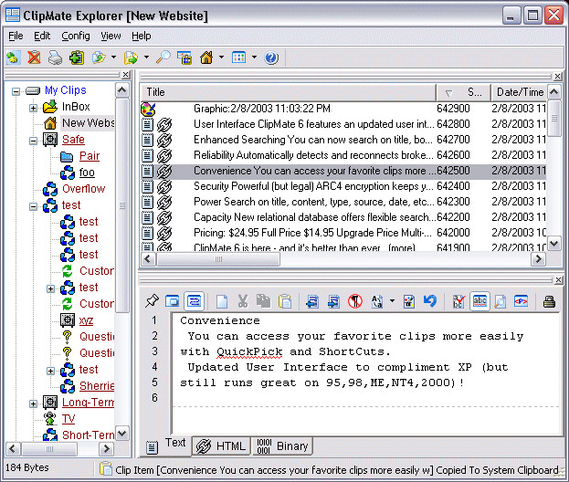Click the HTML tag <P> icon in editor
569x482 pixels.
[x=522, y=301]
